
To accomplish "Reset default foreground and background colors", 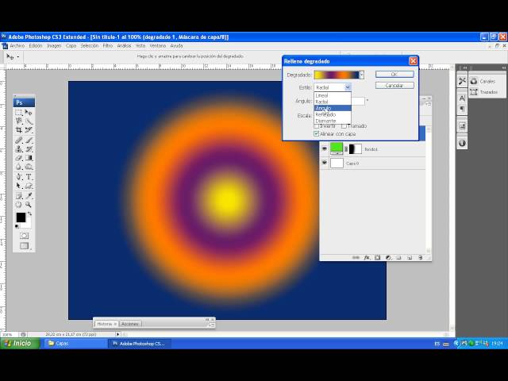I will pyautogui.click(x=17, y=226).
